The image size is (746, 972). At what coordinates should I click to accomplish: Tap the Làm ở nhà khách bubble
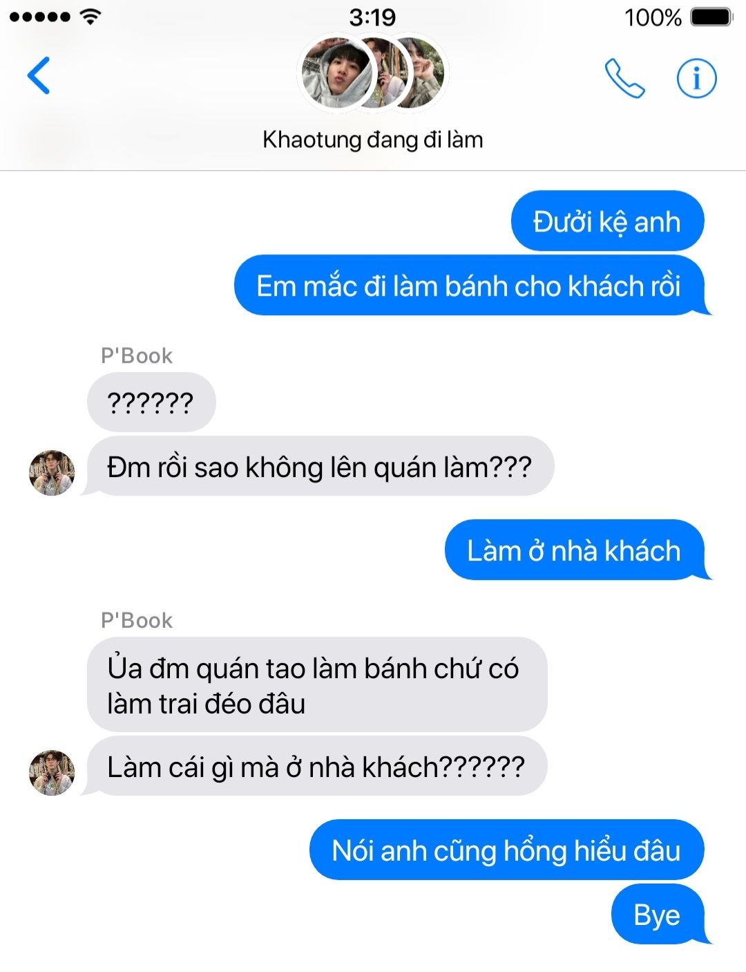[577, 550]
